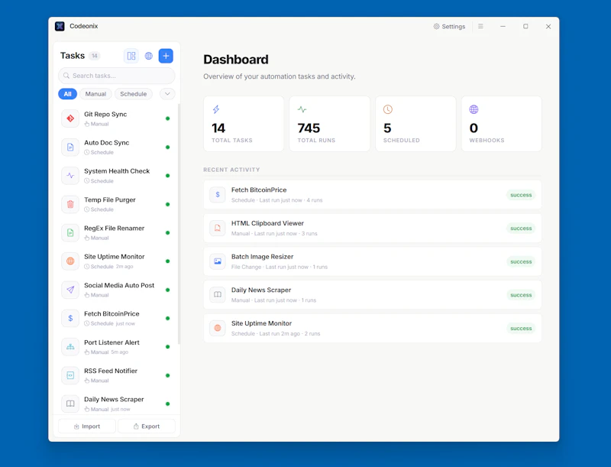
Task: Click Fetch BitcoinPrice activity dollar icon
Action: click(218, 194)
